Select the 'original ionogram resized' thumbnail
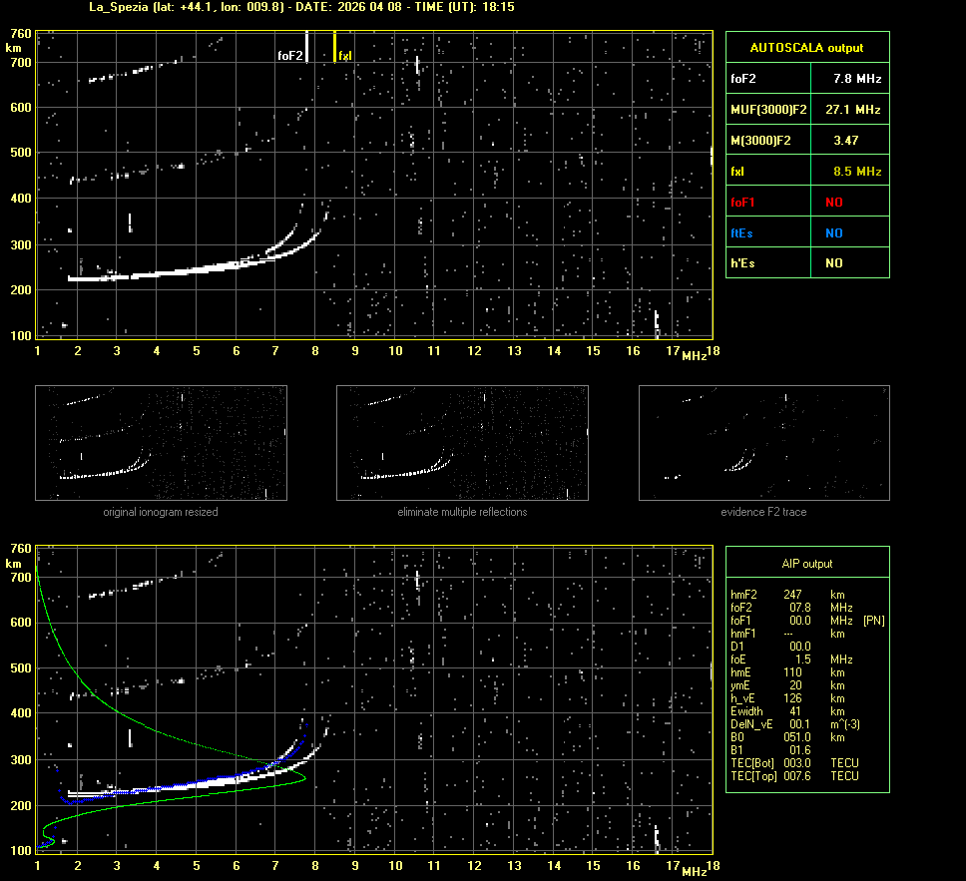Viewport: 966px width, 881px height. click(161, 443)
